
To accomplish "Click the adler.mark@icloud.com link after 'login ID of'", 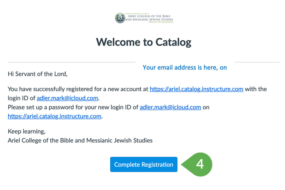I will (67, 98).
